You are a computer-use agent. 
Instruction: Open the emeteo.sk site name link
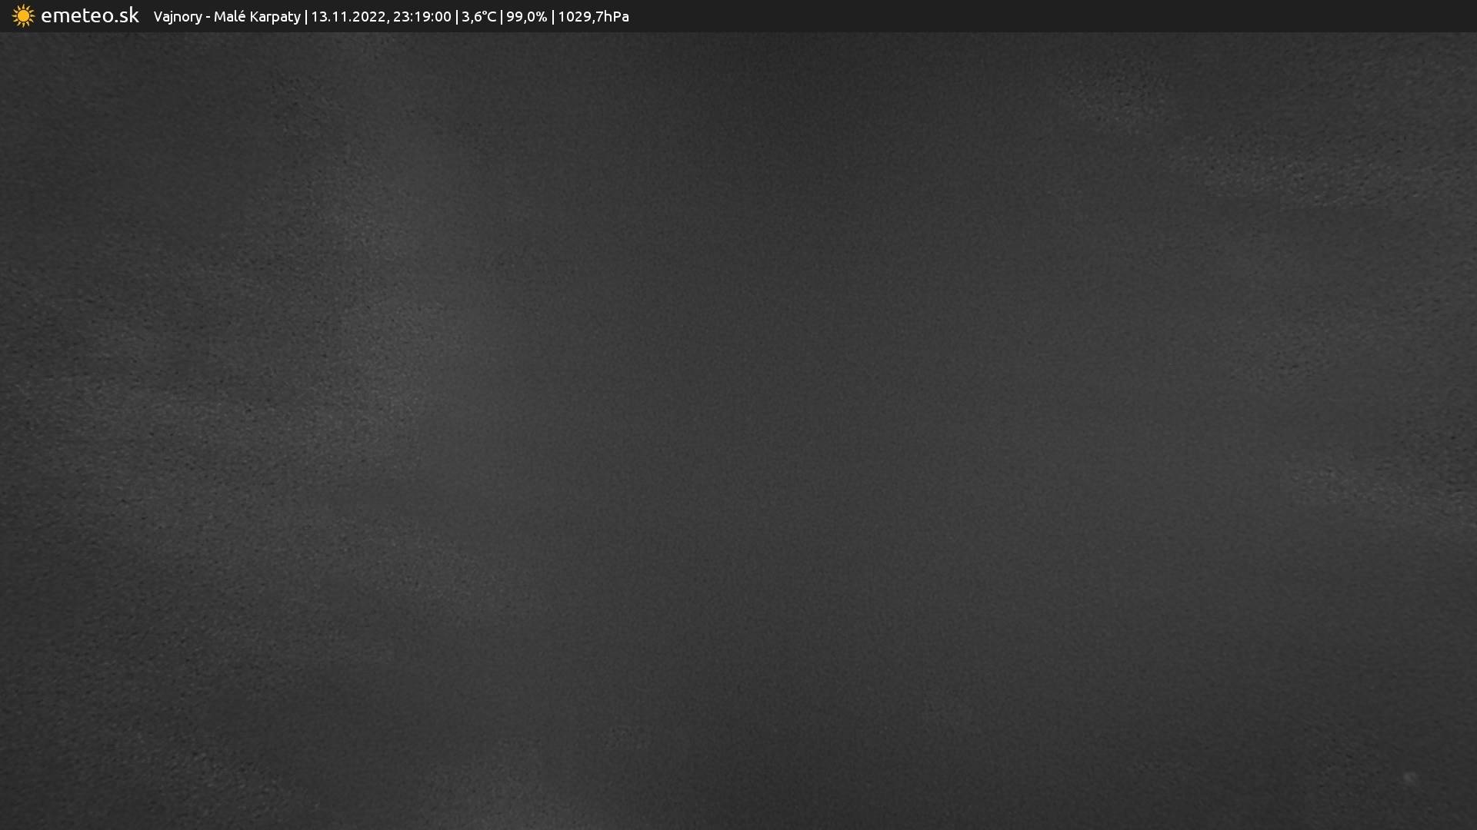tap(89, 16)
